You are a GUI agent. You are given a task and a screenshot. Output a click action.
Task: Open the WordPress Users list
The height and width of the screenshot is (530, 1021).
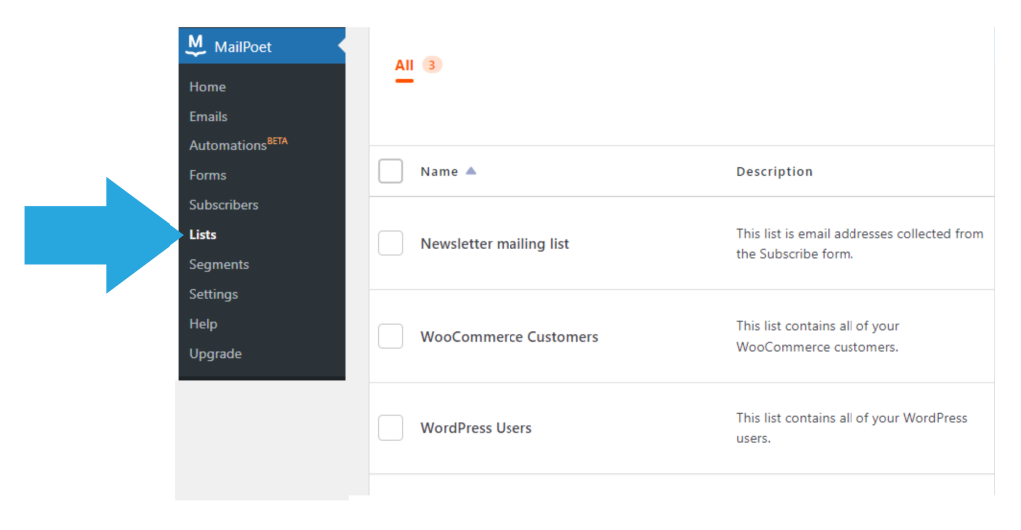click(x=476, y=428)
